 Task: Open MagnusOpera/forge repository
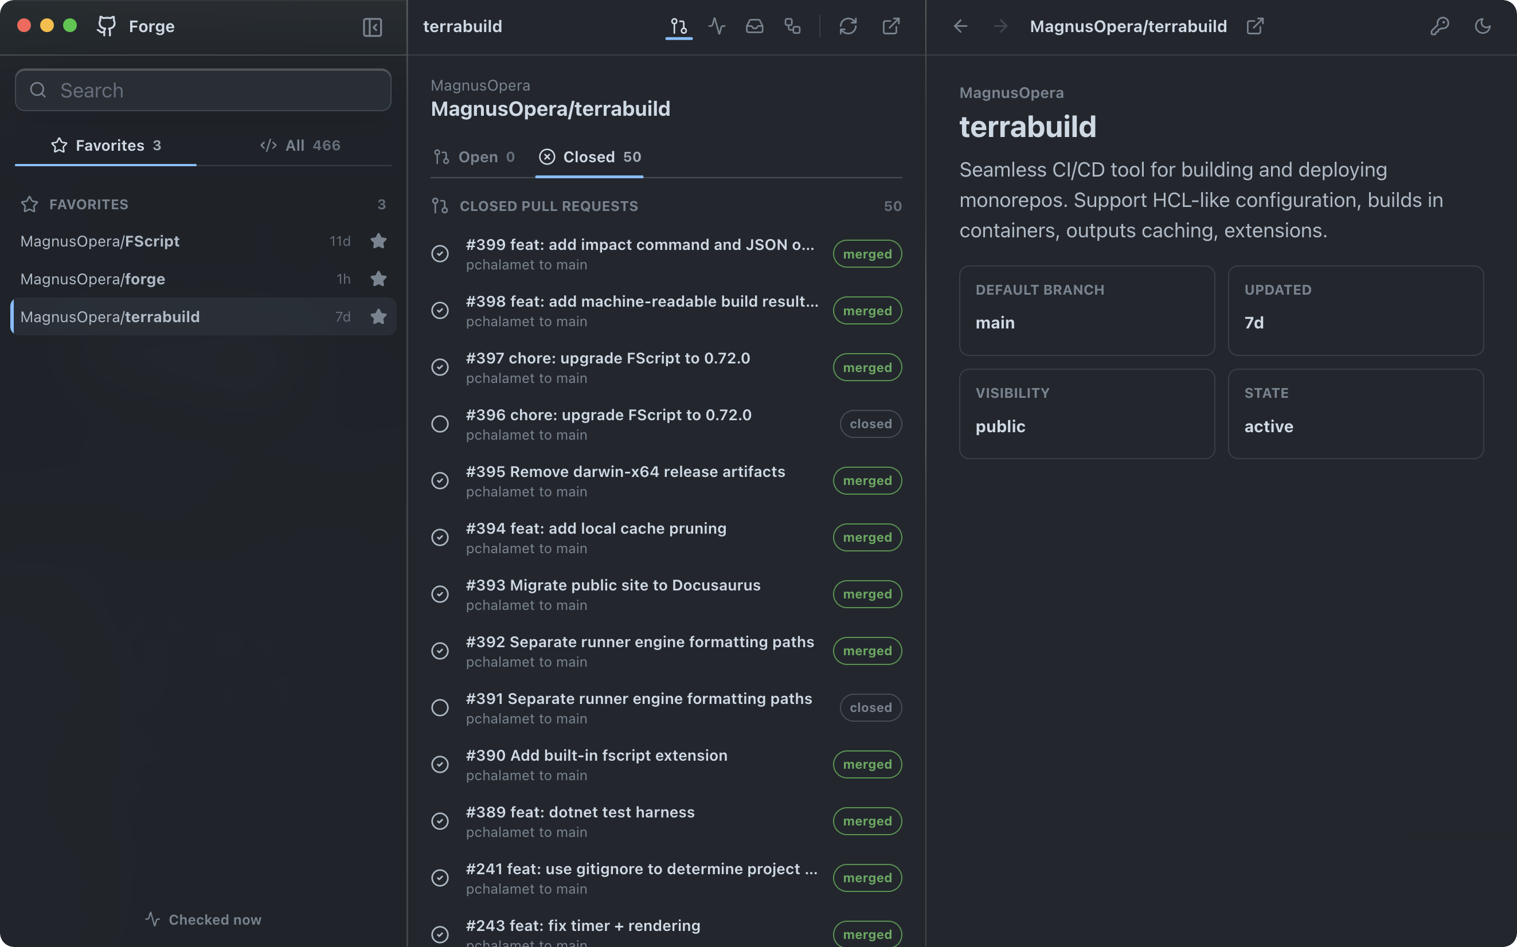(x=203, y=279)
